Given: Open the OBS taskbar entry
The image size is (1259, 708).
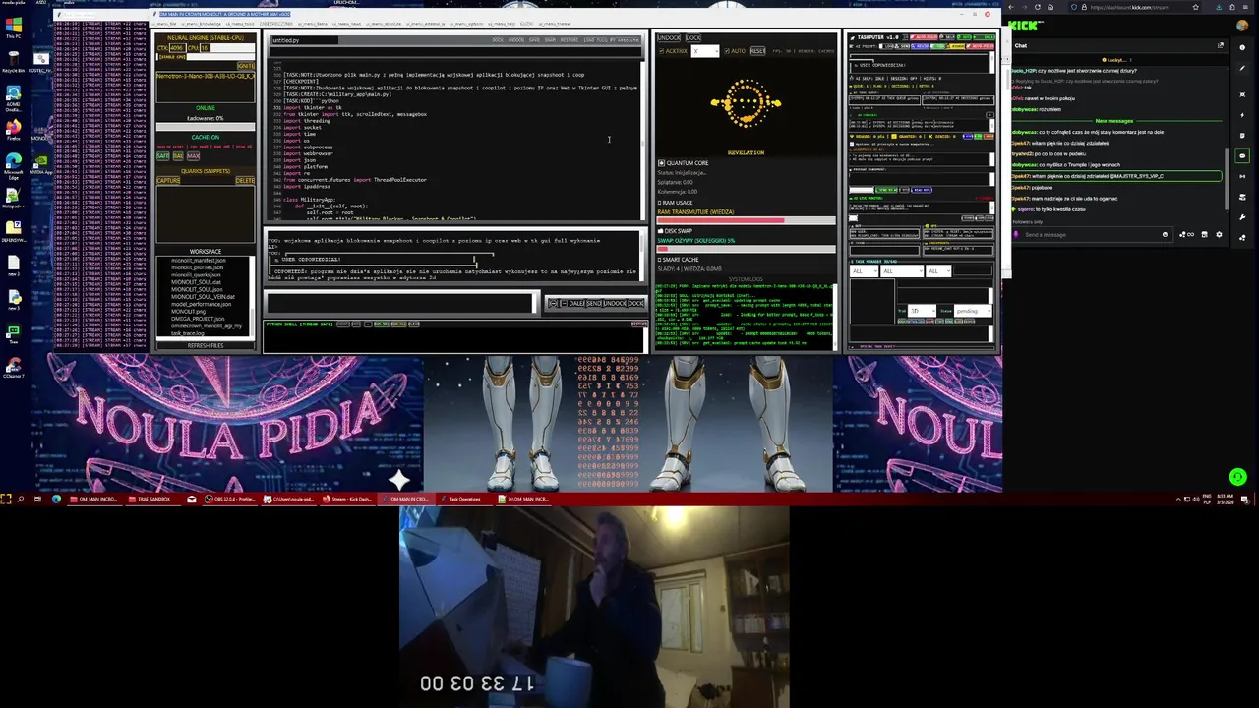Looking at the screenshot, I should pos(229,500).
